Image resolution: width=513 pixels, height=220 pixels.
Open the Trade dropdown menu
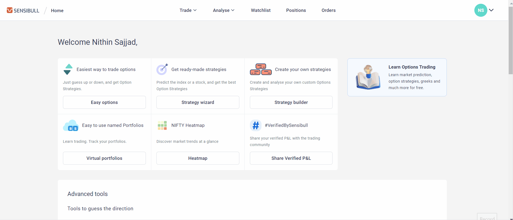[188, 10]
